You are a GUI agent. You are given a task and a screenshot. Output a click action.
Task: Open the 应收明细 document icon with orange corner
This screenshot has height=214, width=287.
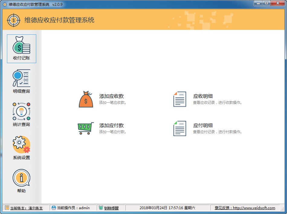pyautogui.click(x=180, y=99)
